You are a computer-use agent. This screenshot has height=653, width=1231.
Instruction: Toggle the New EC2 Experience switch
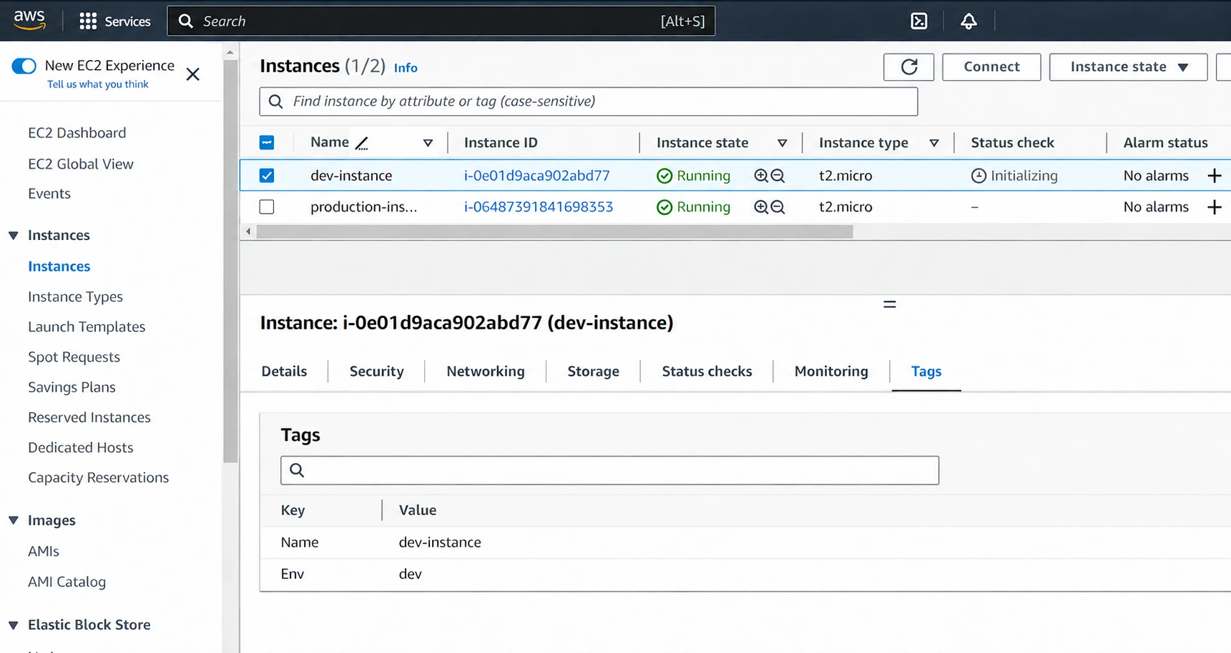[24, 66]
